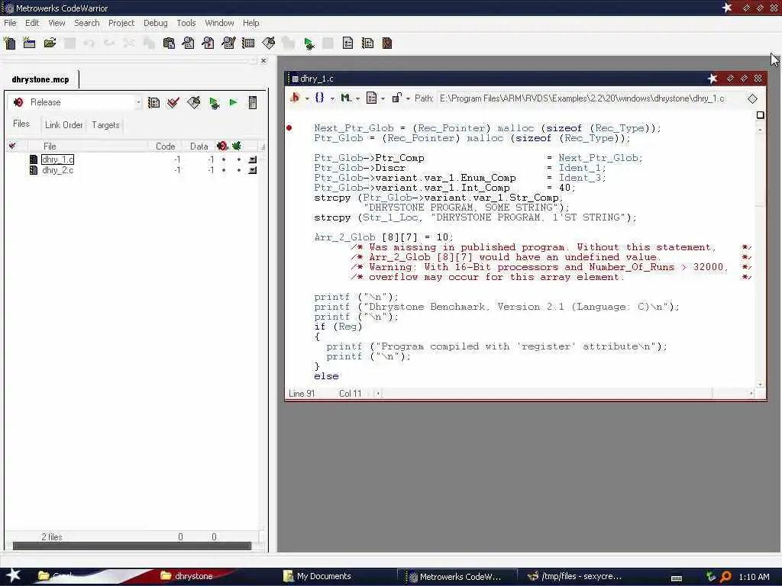Click the Make icon in main toolbar
This screenshot has height=586, width=782.
tap(268, 43)
